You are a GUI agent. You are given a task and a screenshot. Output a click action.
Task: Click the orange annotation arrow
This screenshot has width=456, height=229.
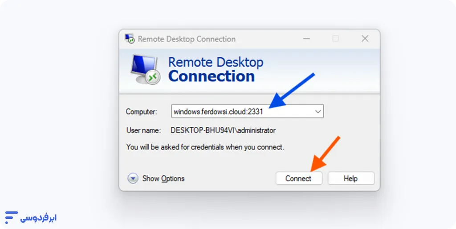pyautogui.click(x=325, y=153)
